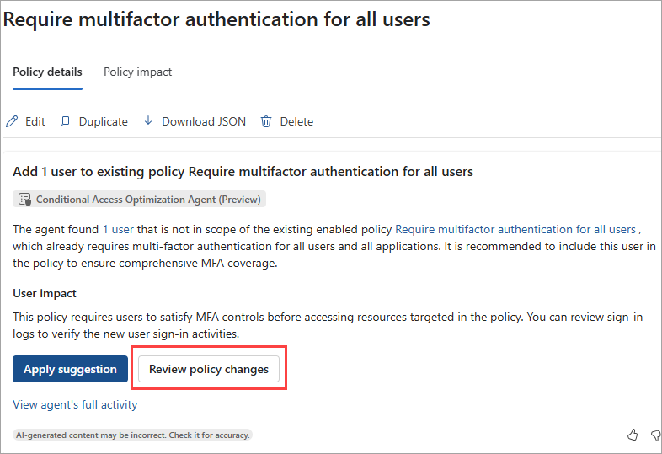Give thumbs up feedback
Viewport: 662px width, 454px height.
(632, 435)
